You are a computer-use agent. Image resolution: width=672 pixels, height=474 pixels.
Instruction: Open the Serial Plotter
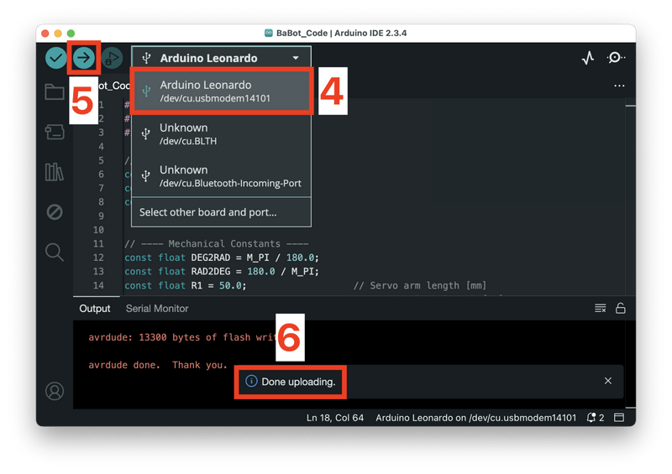click(x=588, y=58)
